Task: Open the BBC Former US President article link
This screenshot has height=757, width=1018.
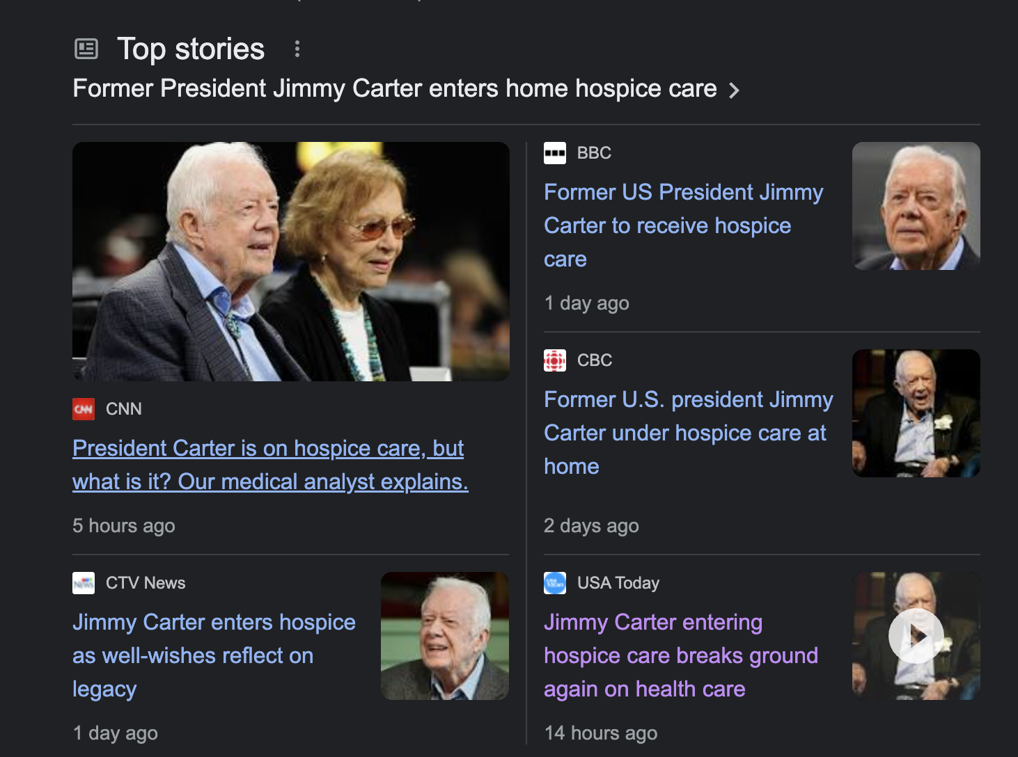Action: (x=683, y=225)
